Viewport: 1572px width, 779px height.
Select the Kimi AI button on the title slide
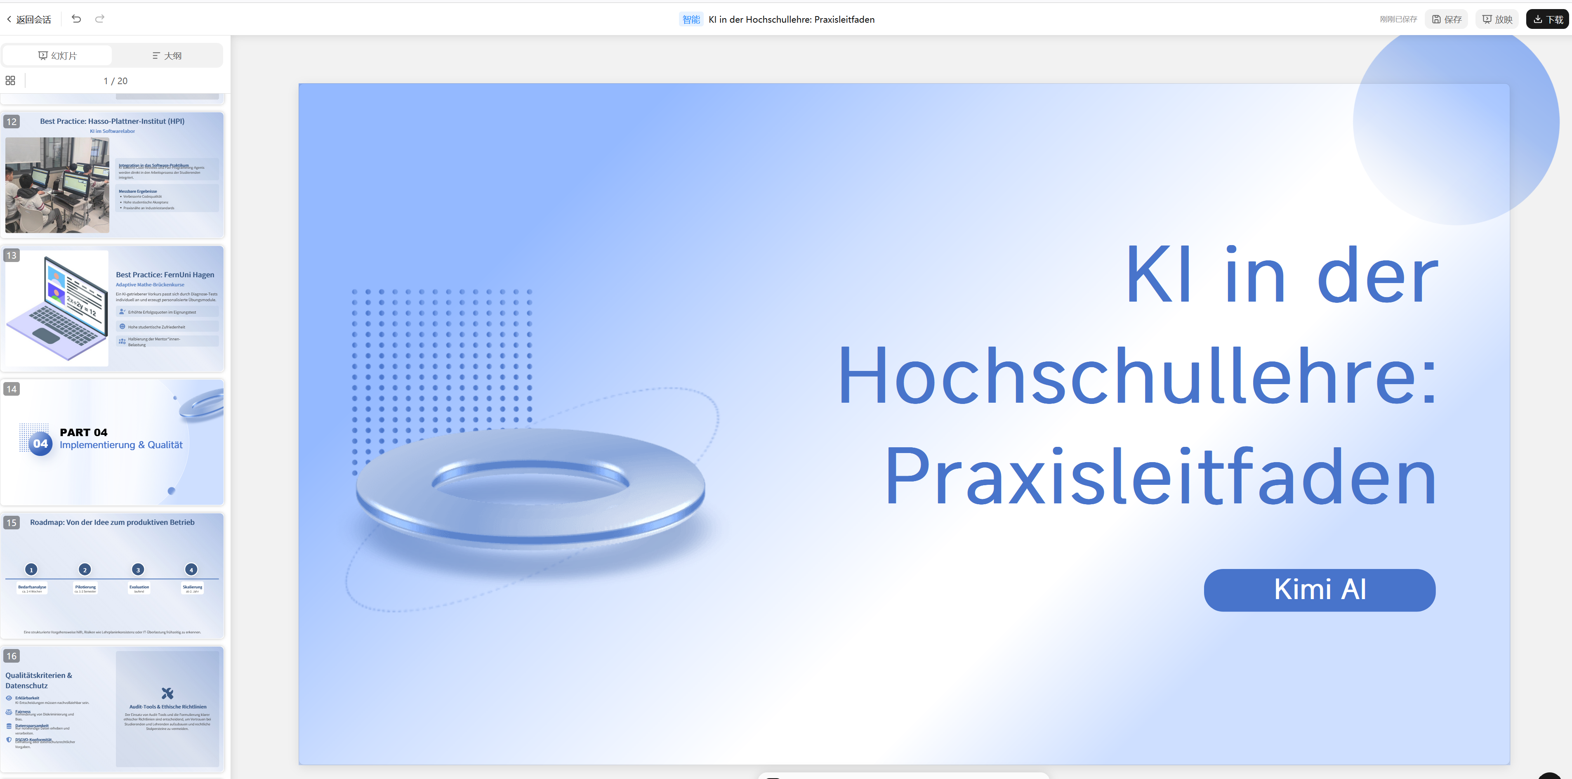tap(1320, 589)
